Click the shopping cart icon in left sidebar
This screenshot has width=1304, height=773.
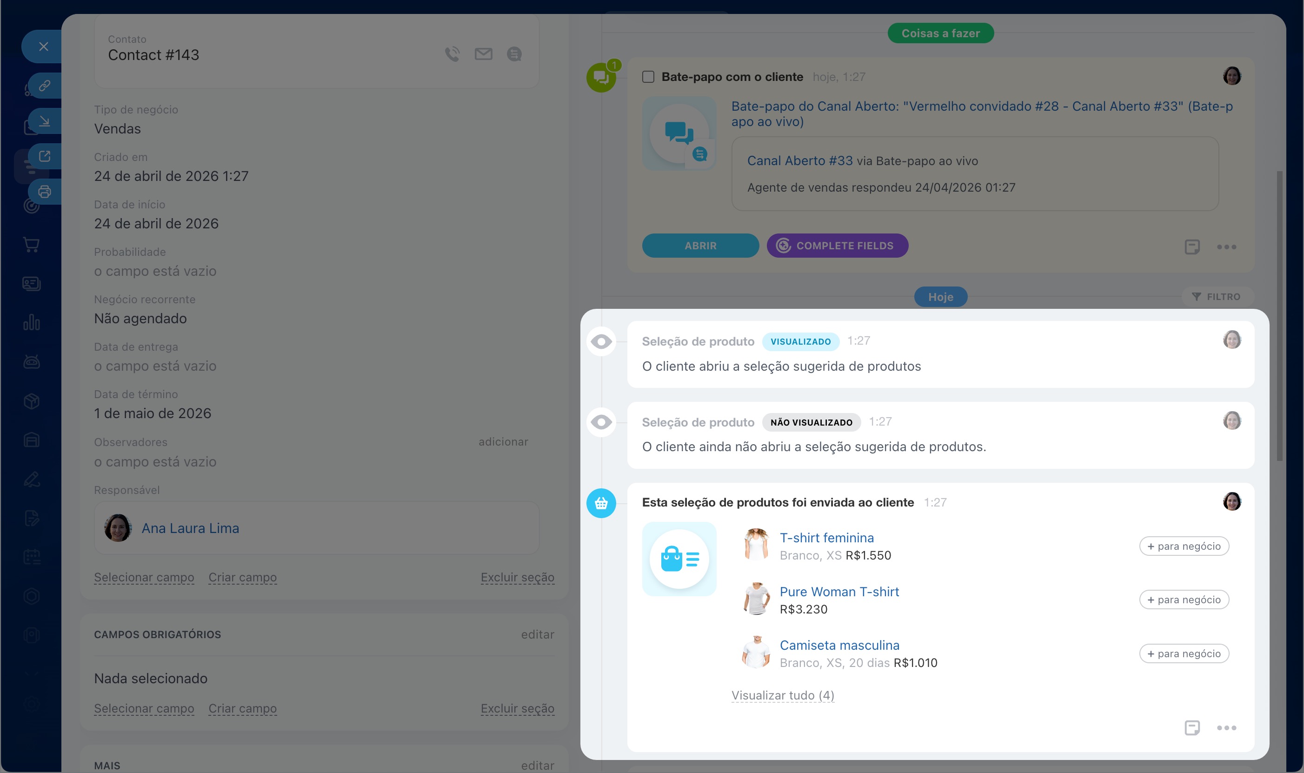click(32, 244)
